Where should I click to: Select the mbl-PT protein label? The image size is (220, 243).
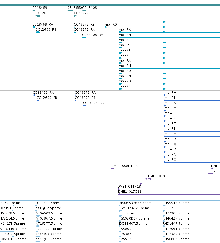170,124
